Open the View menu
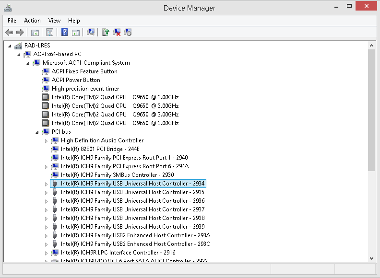The width and height of the screenshot is (380, 278). [x=54, y=21]
